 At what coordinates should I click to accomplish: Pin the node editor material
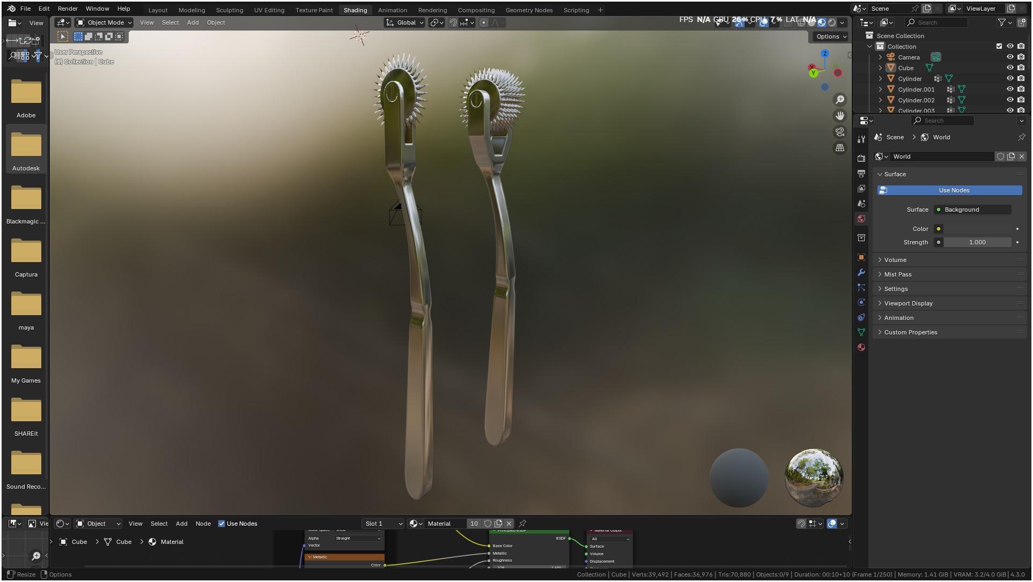point(522,524)
